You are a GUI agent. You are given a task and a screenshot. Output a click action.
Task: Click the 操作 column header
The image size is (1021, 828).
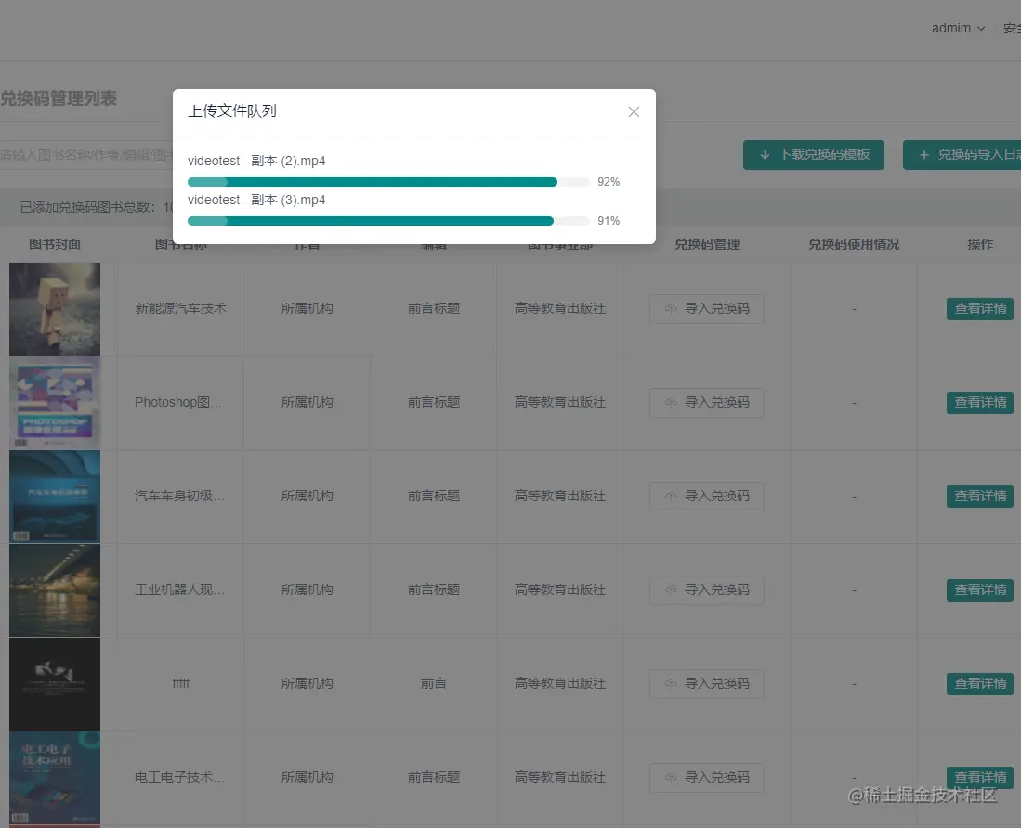(980, 244)
